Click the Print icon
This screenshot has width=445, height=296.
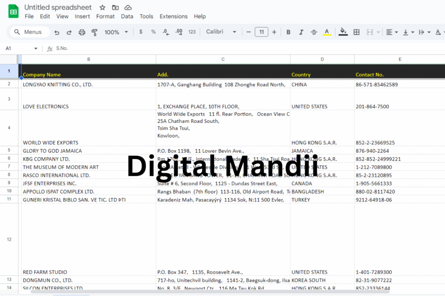[82, 32]
